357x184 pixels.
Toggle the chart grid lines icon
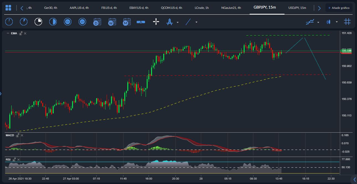pyautogui.click(x=347, y=22)
